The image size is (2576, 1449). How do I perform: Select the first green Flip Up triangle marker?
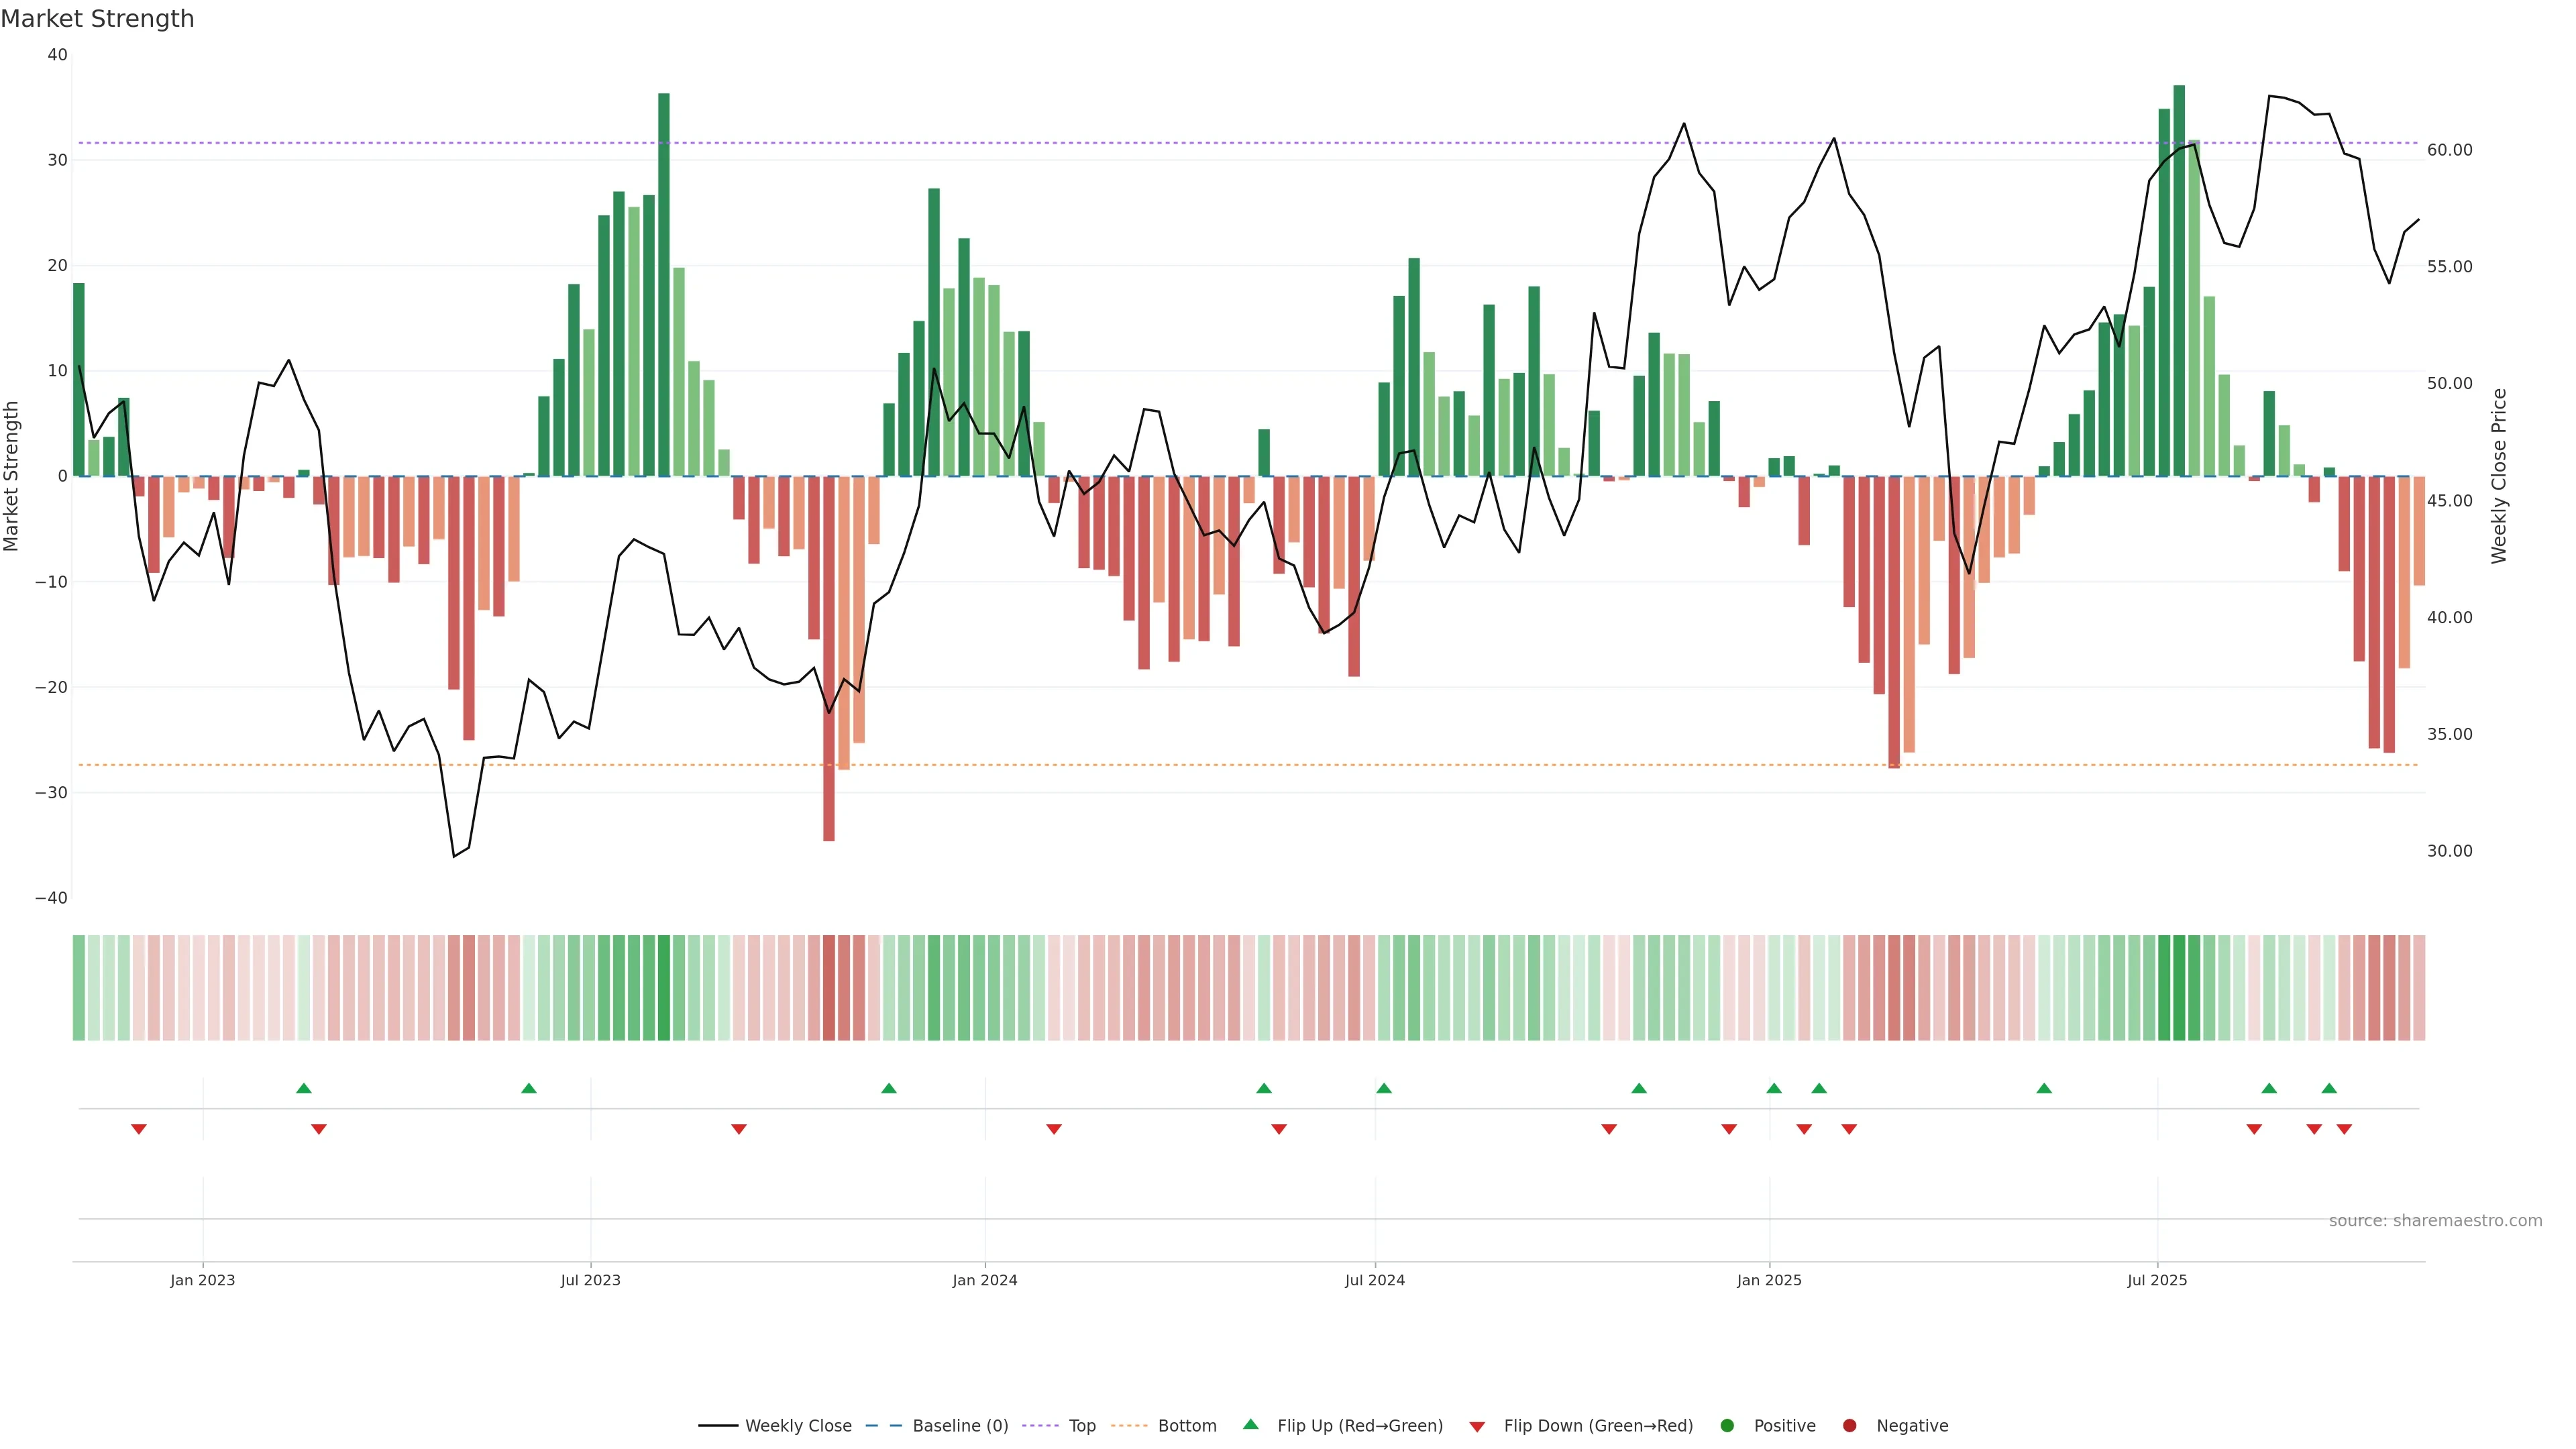[x=304, y=1088]
